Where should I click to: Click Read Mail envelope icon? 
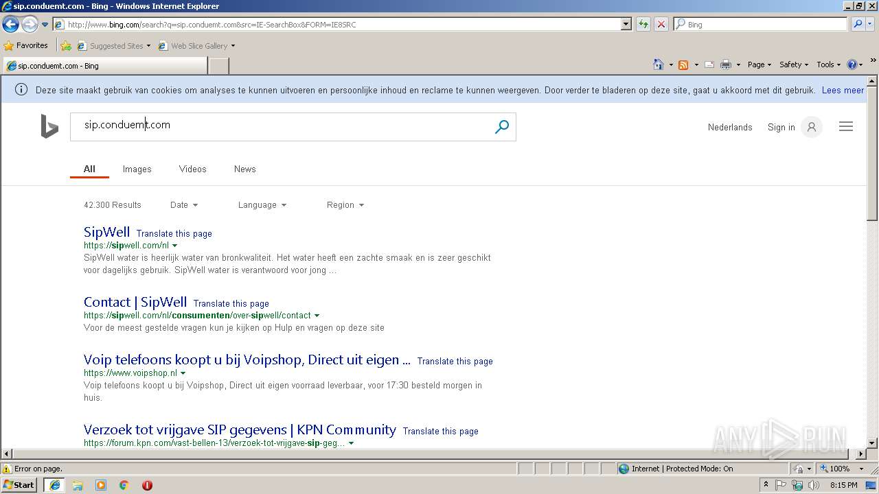pos(709,64)
